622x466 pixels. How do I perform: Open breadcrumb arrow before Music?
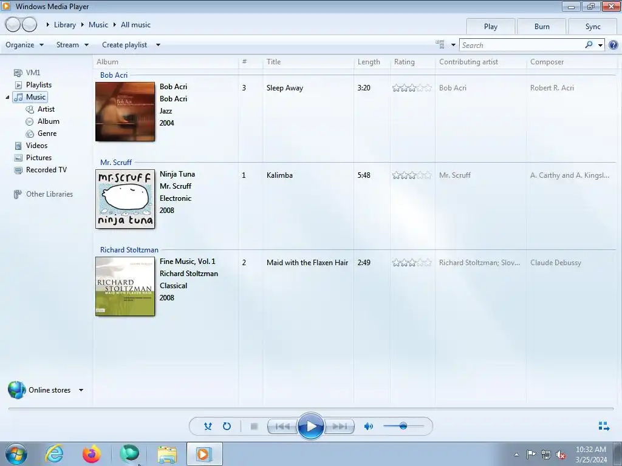[x=83, y=24]
